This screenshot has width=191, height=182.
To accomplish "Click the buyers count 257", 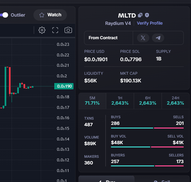I will (x=115, y=162).
